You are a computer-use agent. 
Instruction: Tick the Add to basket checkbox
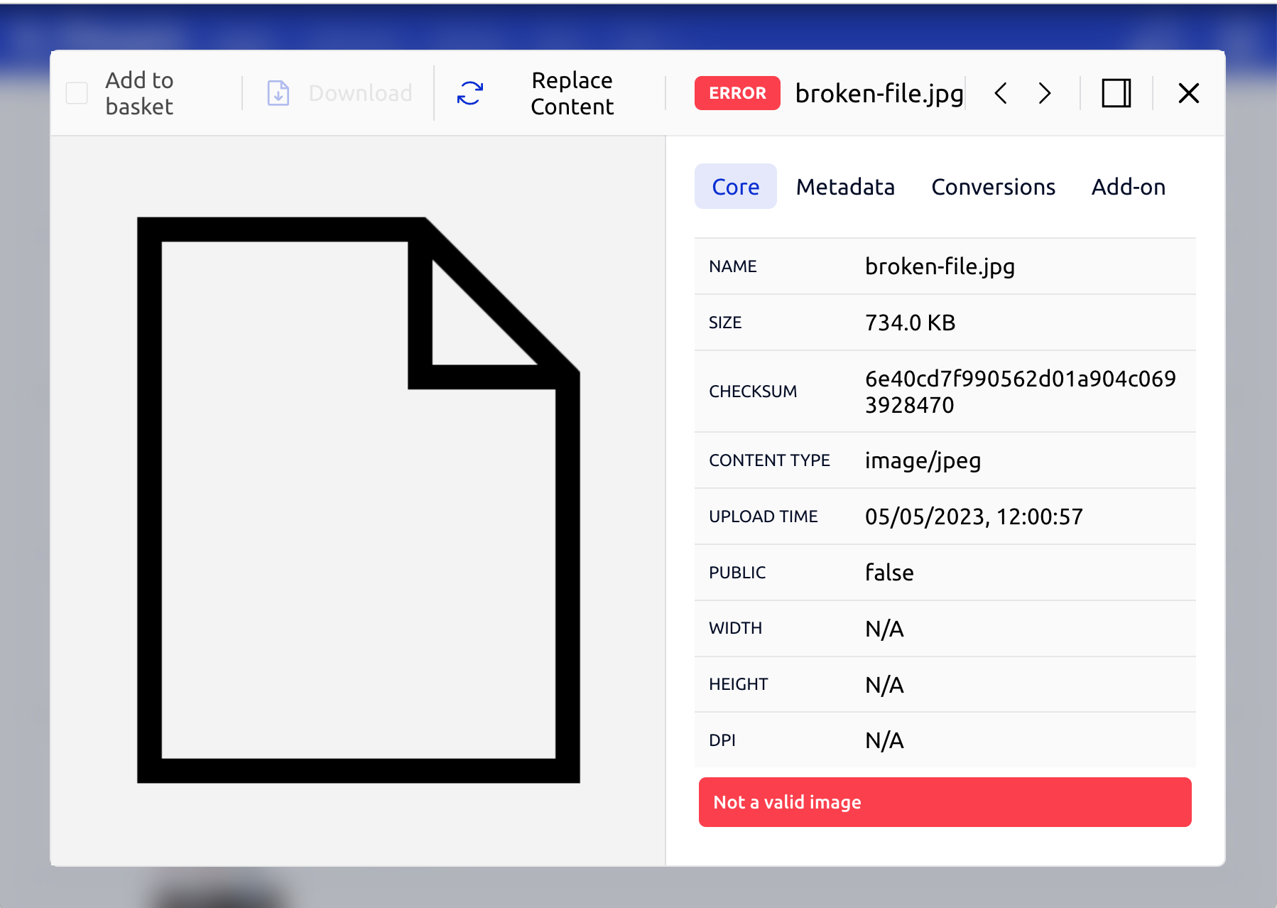tap(77, 93)
